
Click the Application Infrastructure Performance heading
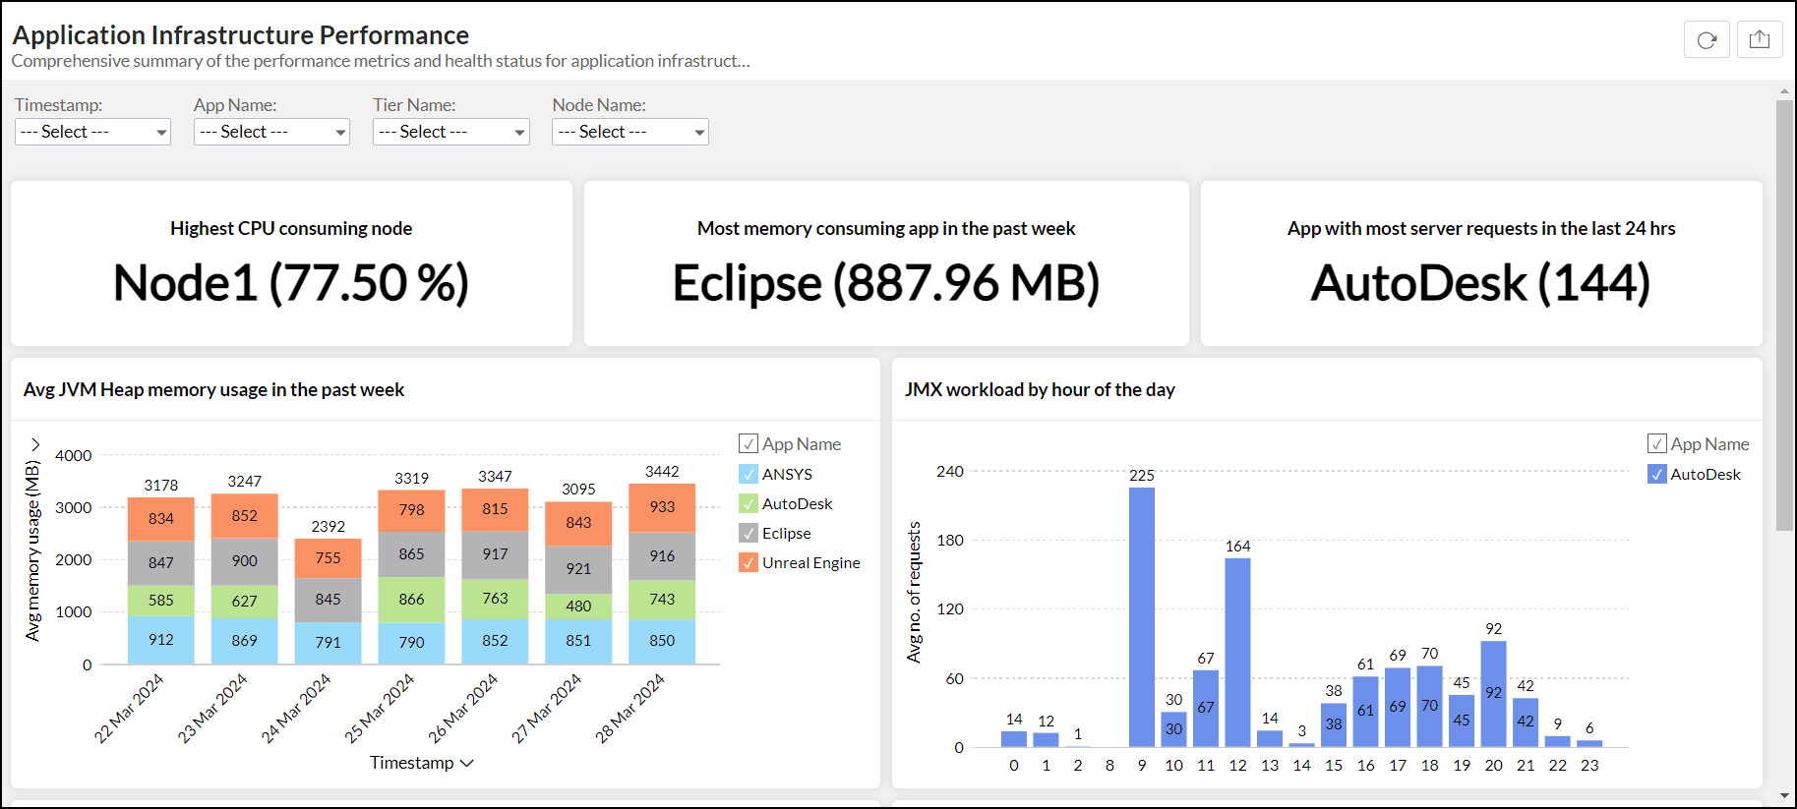[241, 35]
